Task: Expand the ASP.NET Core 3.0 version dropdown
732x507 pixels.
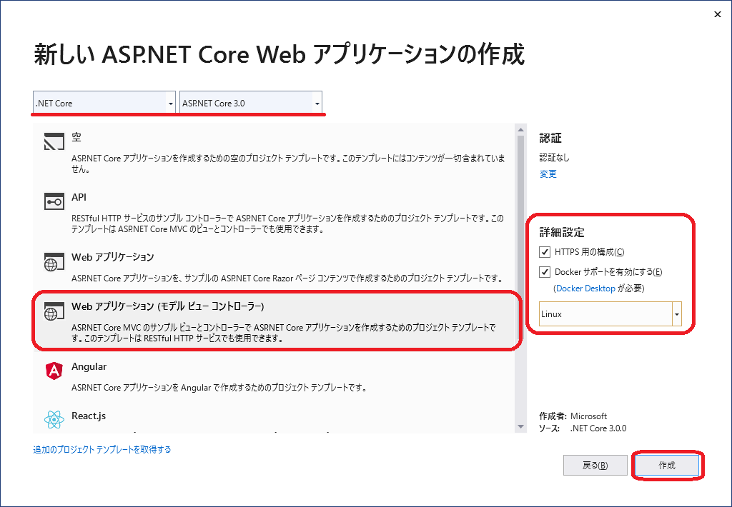Action: point(317,104)
